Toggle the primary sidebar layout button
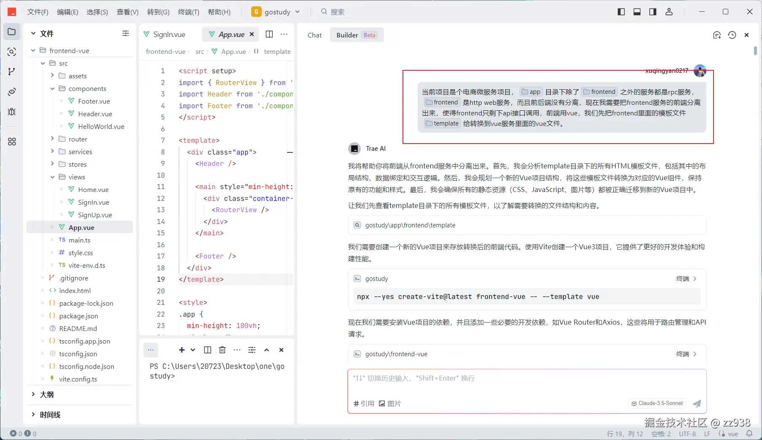Screen dimensions: 762x440 tap(621, 12)
